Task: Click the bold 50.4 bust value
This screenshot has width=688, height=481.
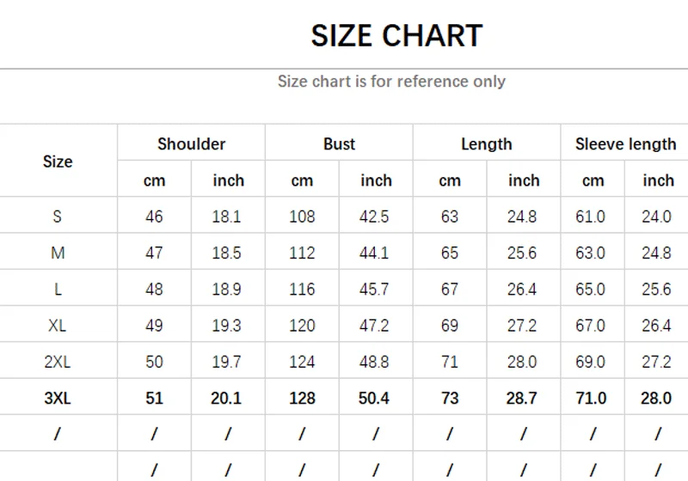Action: click(374, 398)
